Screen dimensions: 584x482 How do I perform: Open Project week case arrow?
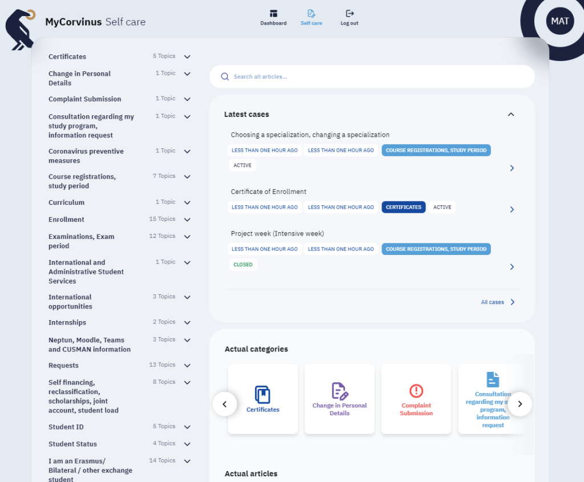(x=512, y=267)
